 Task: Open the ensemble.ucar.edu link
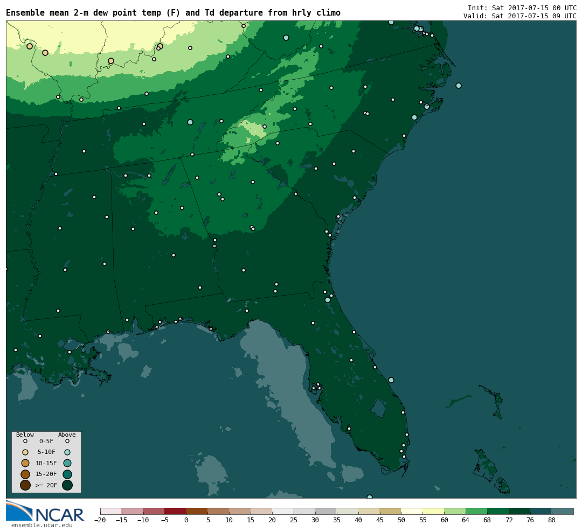coord(42,526)
